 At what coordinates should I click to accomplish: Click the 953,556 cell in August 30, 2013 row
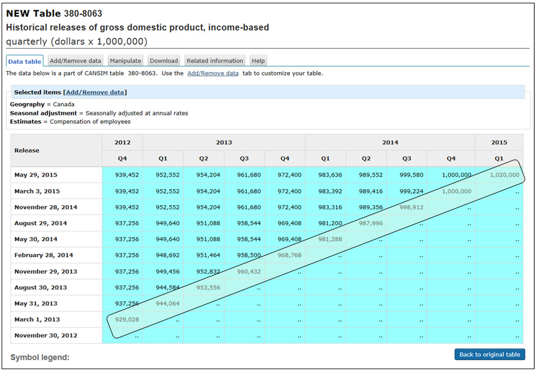[208, 288]
